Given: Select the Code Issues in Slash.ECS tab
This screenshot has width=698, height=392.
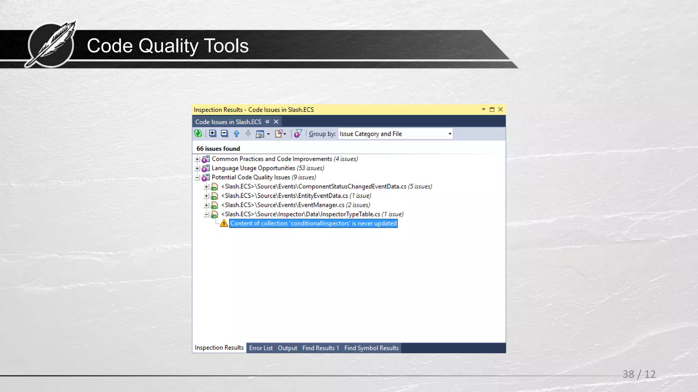Looking at the screenshot, I should [228, 122].
